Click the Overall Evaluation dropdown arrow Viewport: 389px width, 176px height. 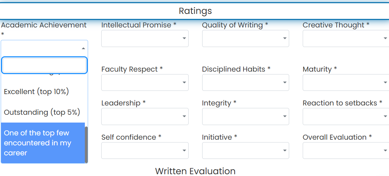(x=385, y=150)
